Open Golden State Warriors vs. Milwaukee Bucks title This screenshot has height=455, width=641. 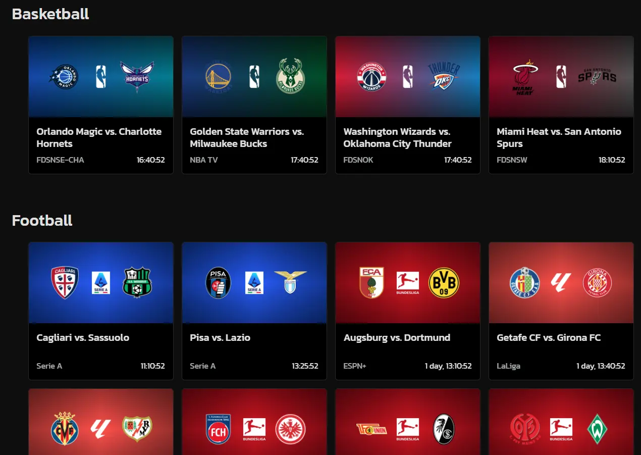(x=247, y=137)
